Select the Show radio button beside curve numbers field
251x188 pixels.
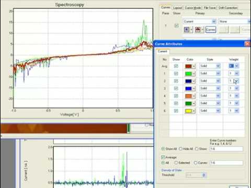click(197, 149)
